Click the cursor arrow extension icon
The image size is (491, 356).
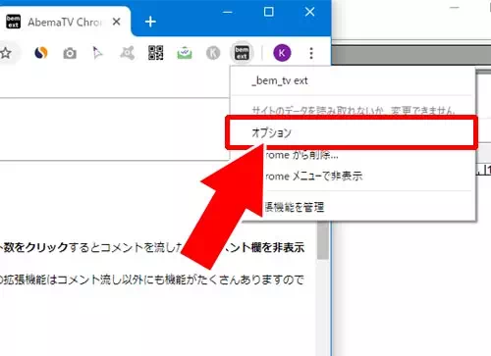pyautogui.click(x=97, y=53)
